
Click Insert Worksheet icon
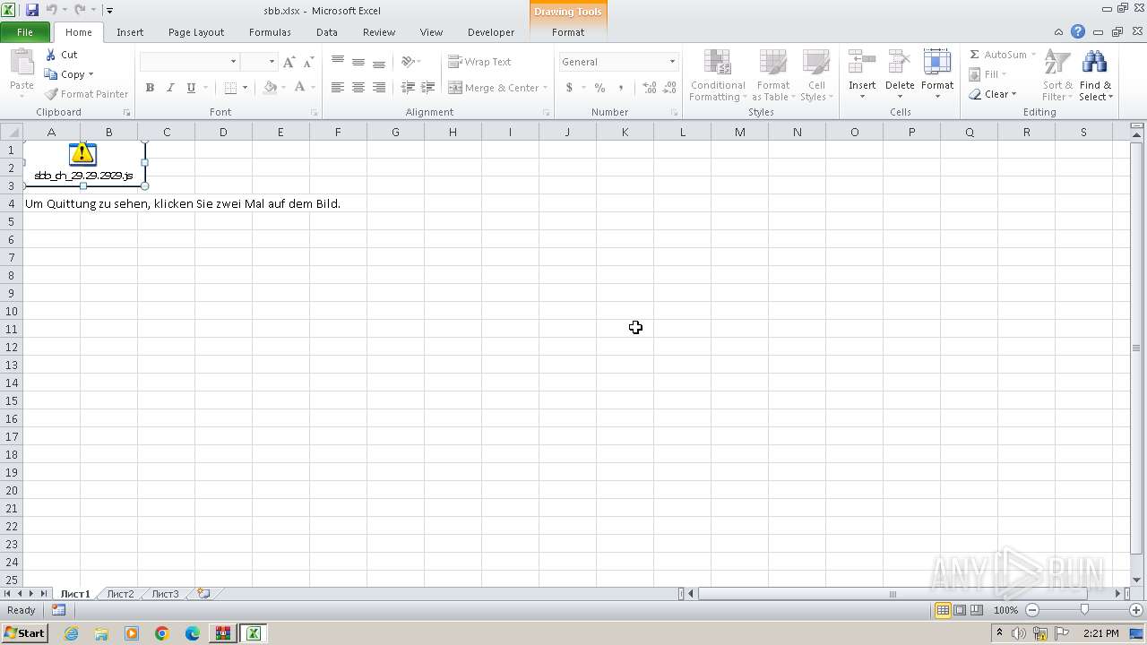[x=204, y=594]
